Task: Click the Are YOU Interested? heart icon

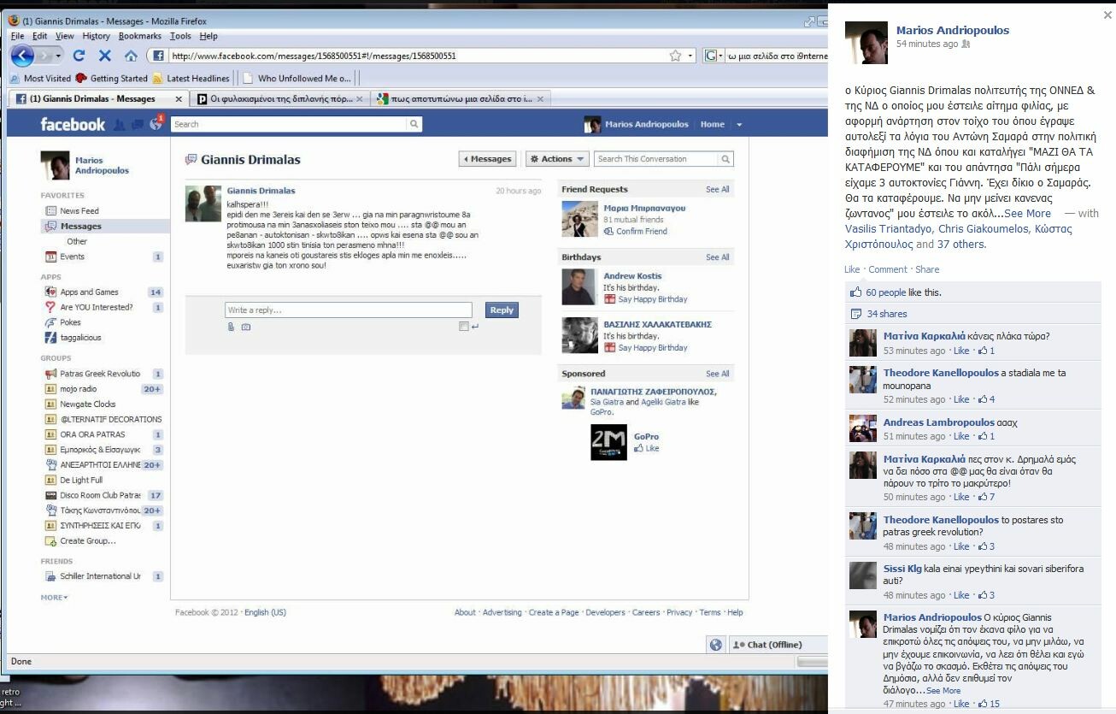Action: [x=50, y=308]
